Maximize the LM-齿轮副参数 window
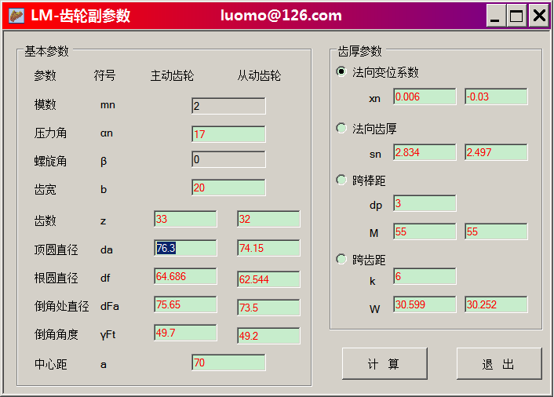The image size is (554, 397). pyautogui.click(x=516, y=16)
